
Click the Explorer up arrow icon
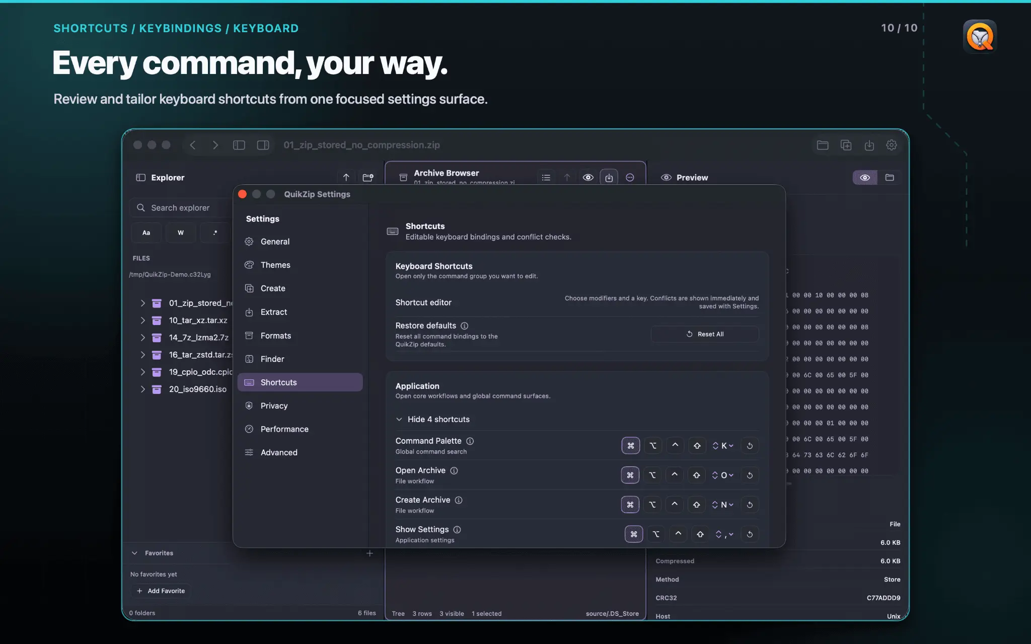tap(346, 177)
